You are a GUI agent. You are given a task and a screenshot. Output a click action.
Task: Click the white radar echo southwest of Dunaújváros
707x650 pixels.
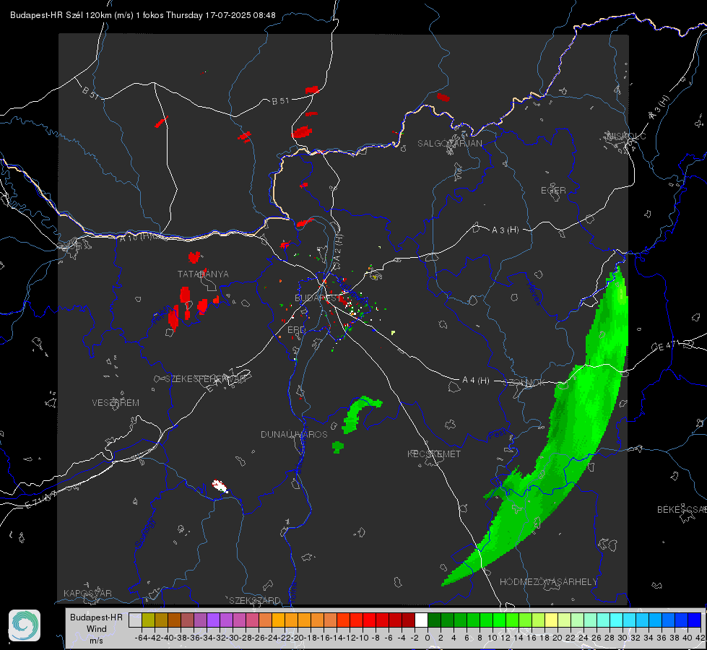coord(220,486)
